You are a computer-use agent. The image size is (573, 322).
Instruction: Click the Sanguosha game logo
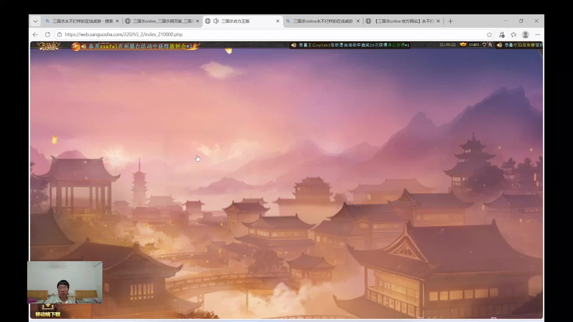[x=49, y=46]
